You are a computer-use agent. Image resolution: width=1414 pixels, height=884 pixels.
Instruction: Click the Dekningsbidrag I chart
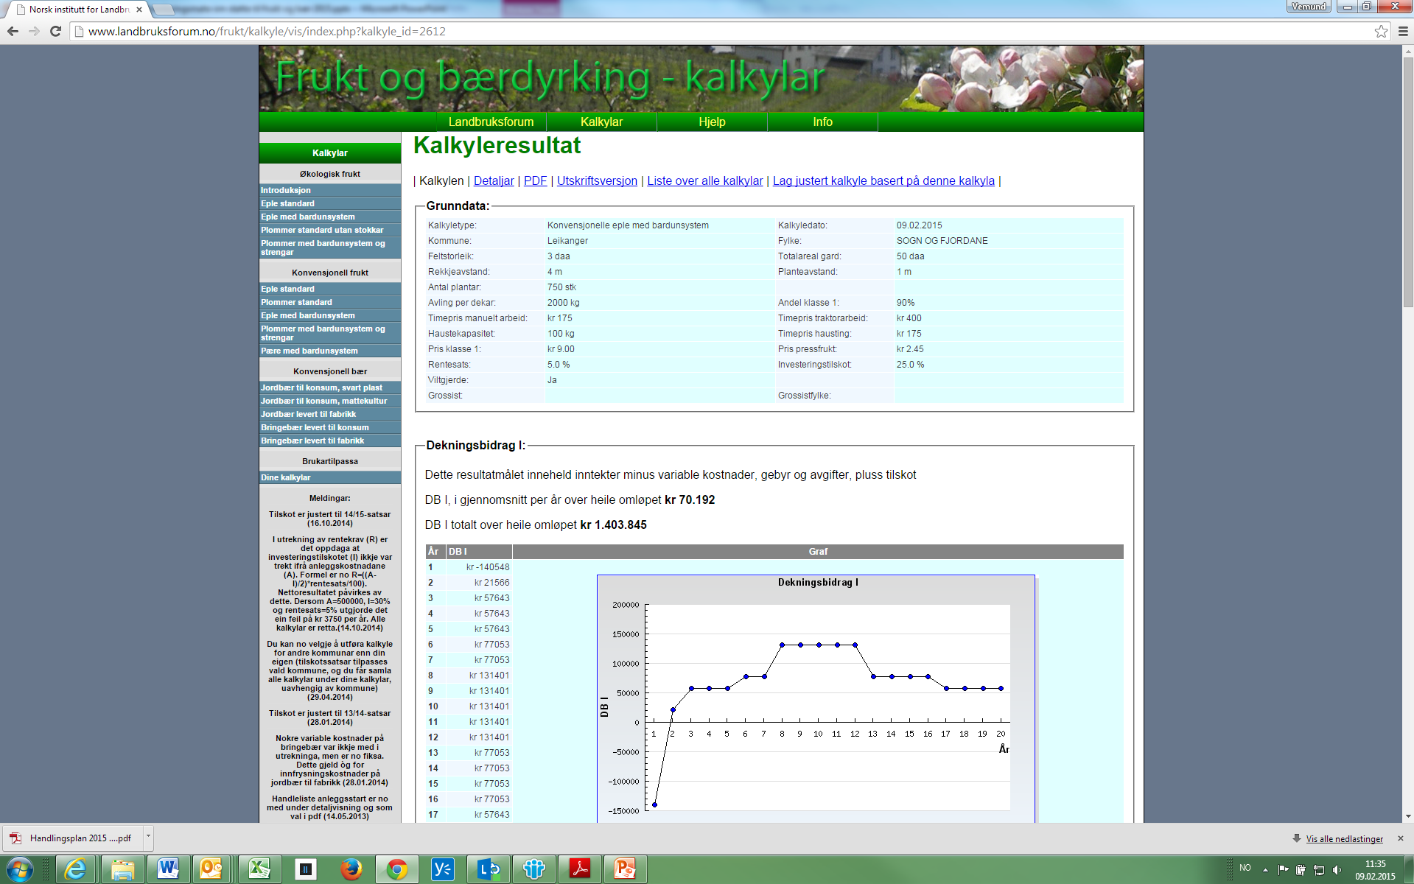(816, 698)
